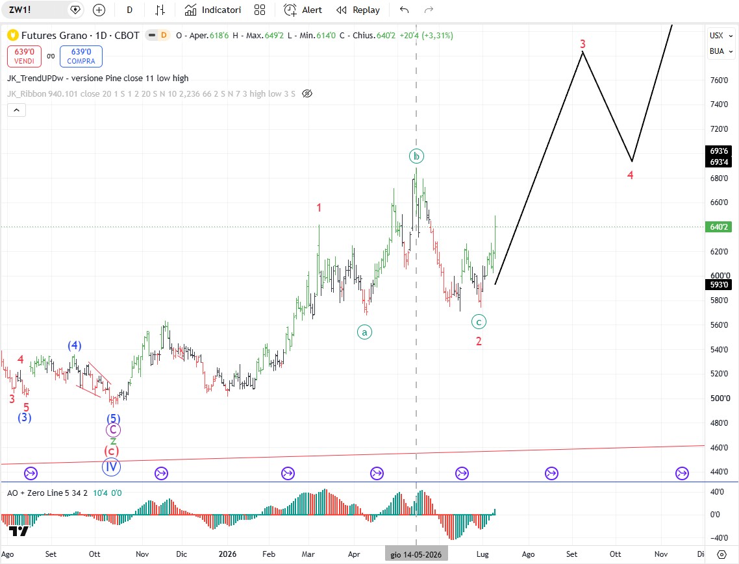Click the TradingView logo watermark

[19, 532]
